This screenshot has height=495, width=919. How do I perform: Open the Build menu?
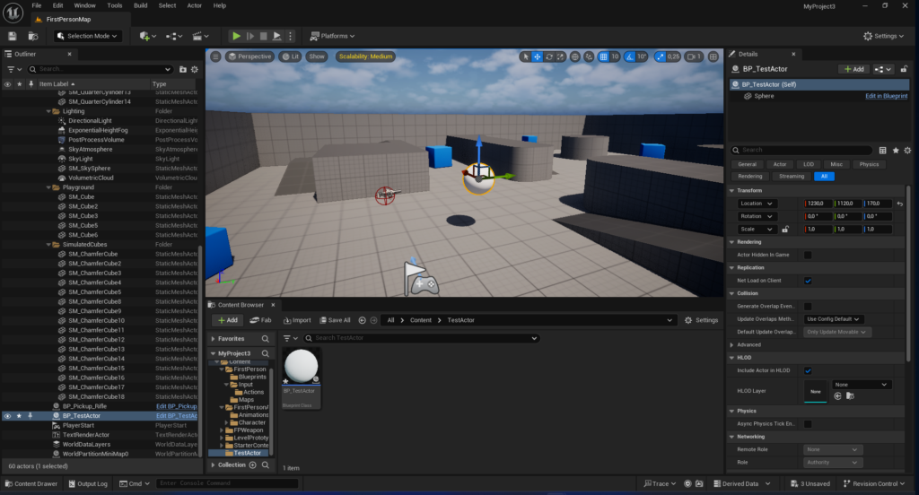coord(140,5)
